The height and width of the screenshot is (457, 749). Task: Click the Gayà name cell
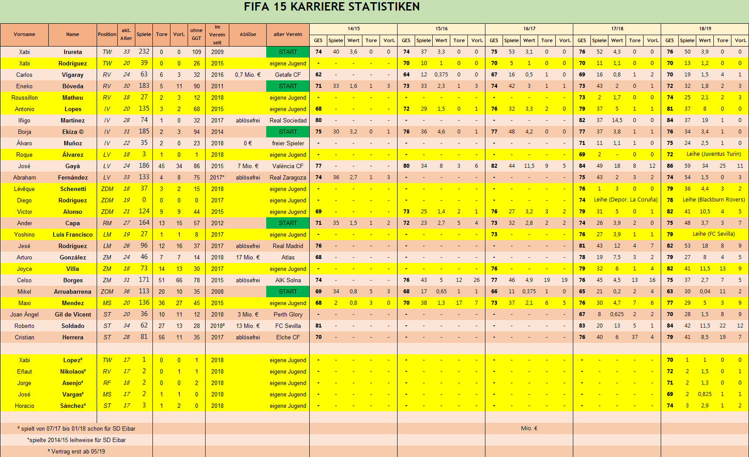[73, 166]
